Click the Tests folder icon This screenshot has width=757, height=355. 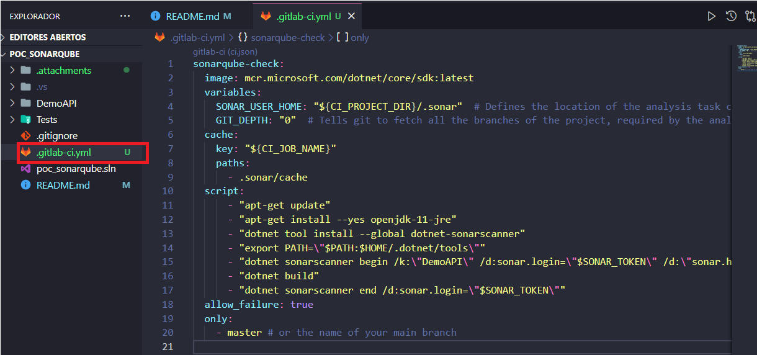[25, 119]
